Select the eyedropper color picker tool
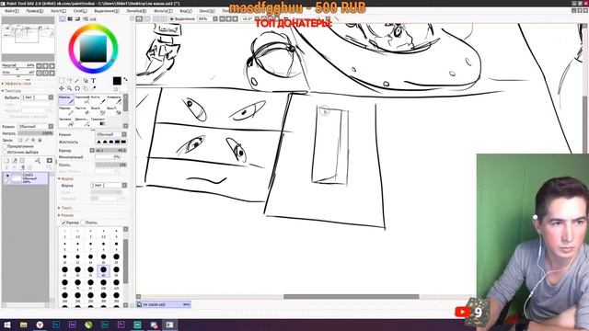Image resolution: width=589 pixels, height=331 pixels. [93, 88]
